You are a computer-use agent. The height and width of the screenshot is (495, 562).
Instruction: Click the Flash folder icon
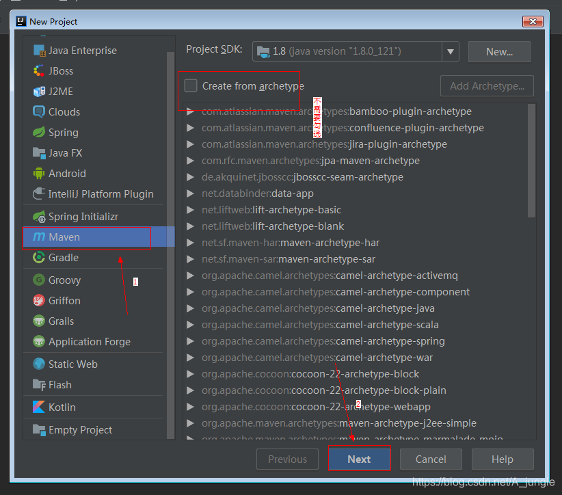pyautogui.click(x=39, y=385)
